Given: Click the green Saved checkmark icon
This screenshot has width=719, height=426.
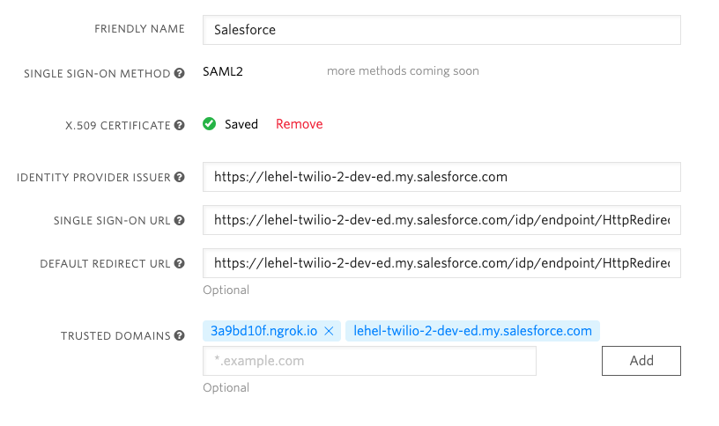Looking at the screenshot, I should [210, 124].
